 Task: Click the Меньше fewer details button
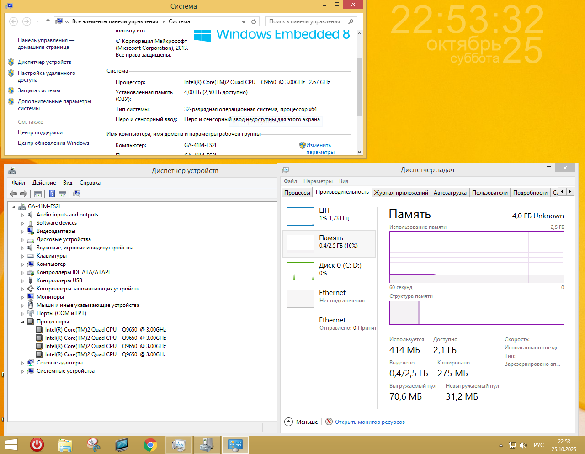click(x=301, y=422)
